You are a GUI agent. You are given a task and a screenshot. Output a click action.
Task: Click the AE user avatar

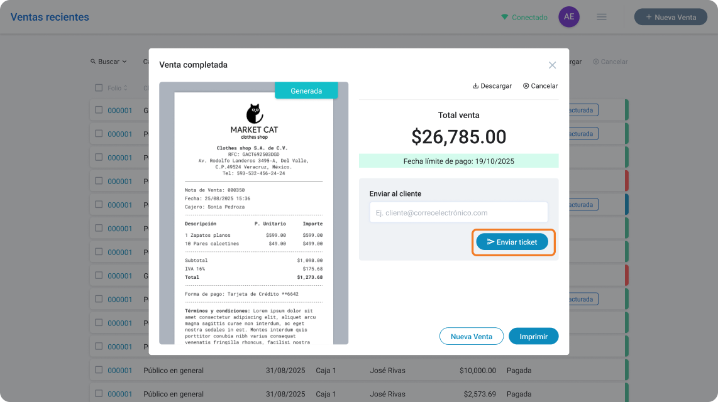point(569,17)
